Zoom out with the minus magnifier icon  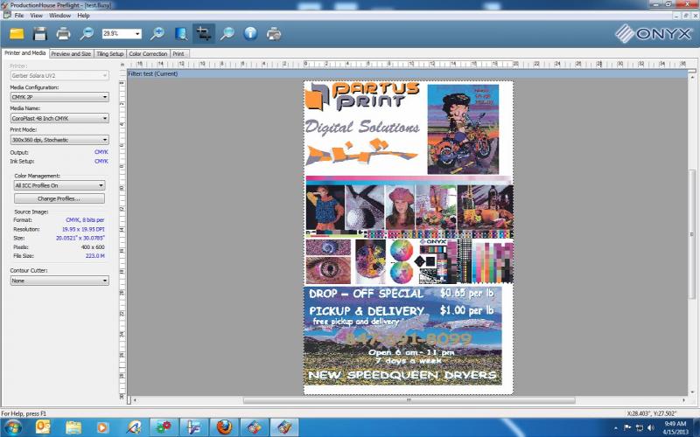click(x=87, y=33)
